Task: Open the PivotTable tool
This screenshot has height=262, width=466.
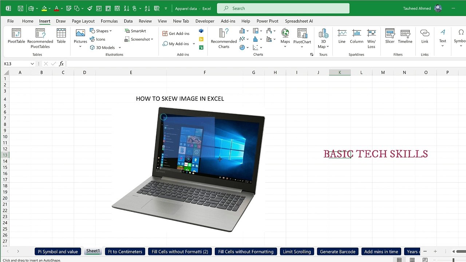Action: [x=16, y=36]
